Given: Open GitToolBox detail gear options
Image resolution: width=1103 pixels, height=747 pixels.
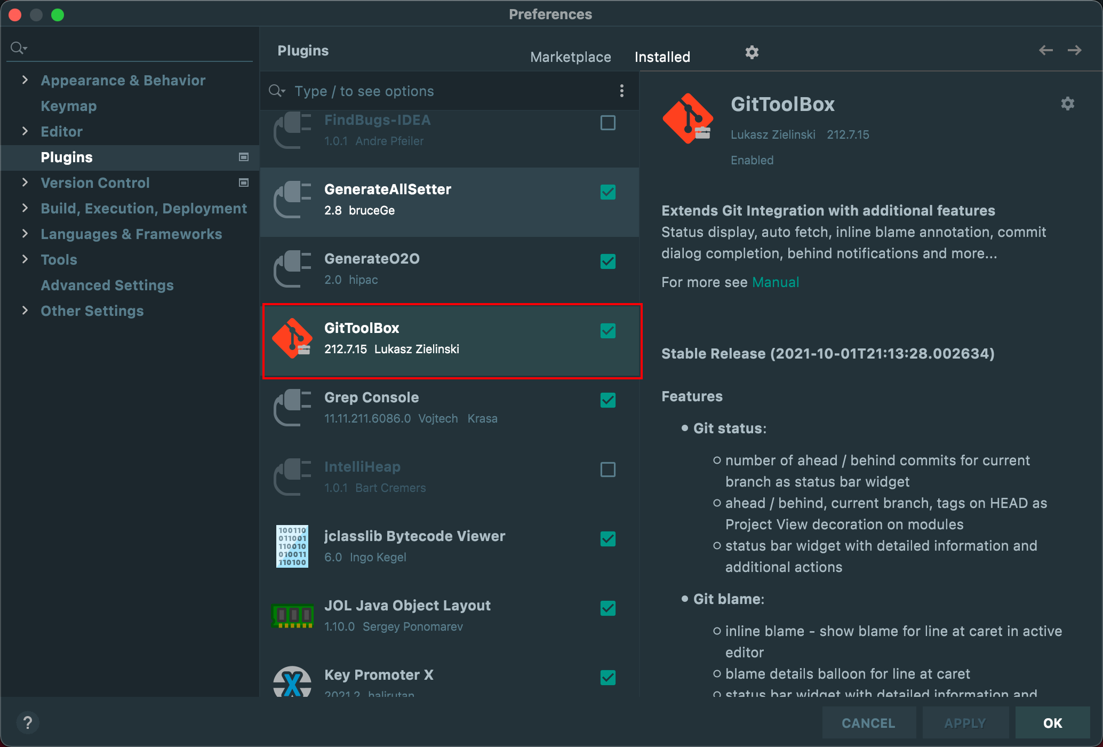Looking at the screenshot, I should click(x=1067, y=104).
